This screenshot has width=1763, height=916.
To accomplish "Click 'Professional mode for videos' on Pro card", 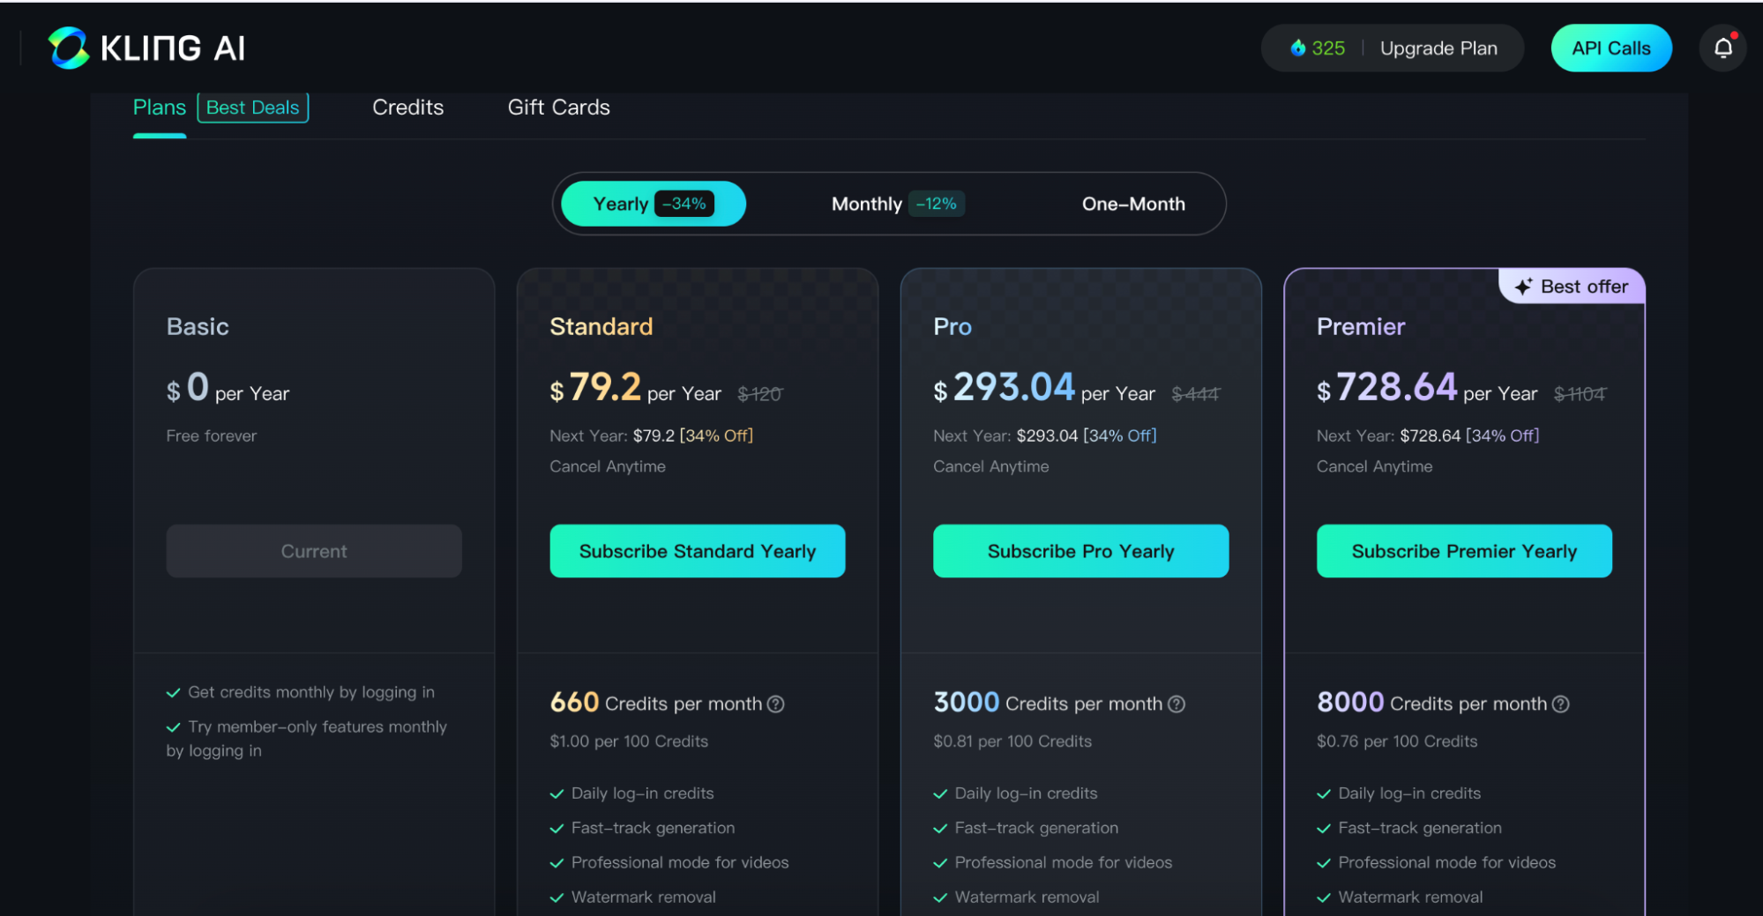I will pyautogui.click(x=1064, y=862).
